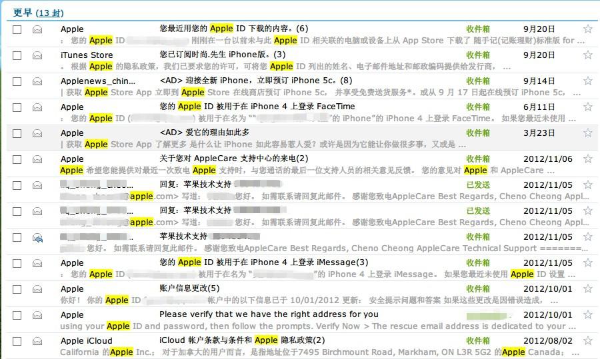Click 收件箱 label on the iTunes Store row
The height and width of the screenshot is (359, 600).
click(478, 55)
